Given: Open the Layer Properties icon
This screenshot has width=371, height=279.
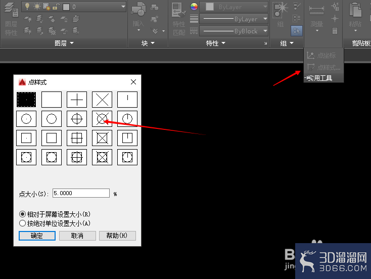Looking at the screenshot, I should [x=11, y=19].
